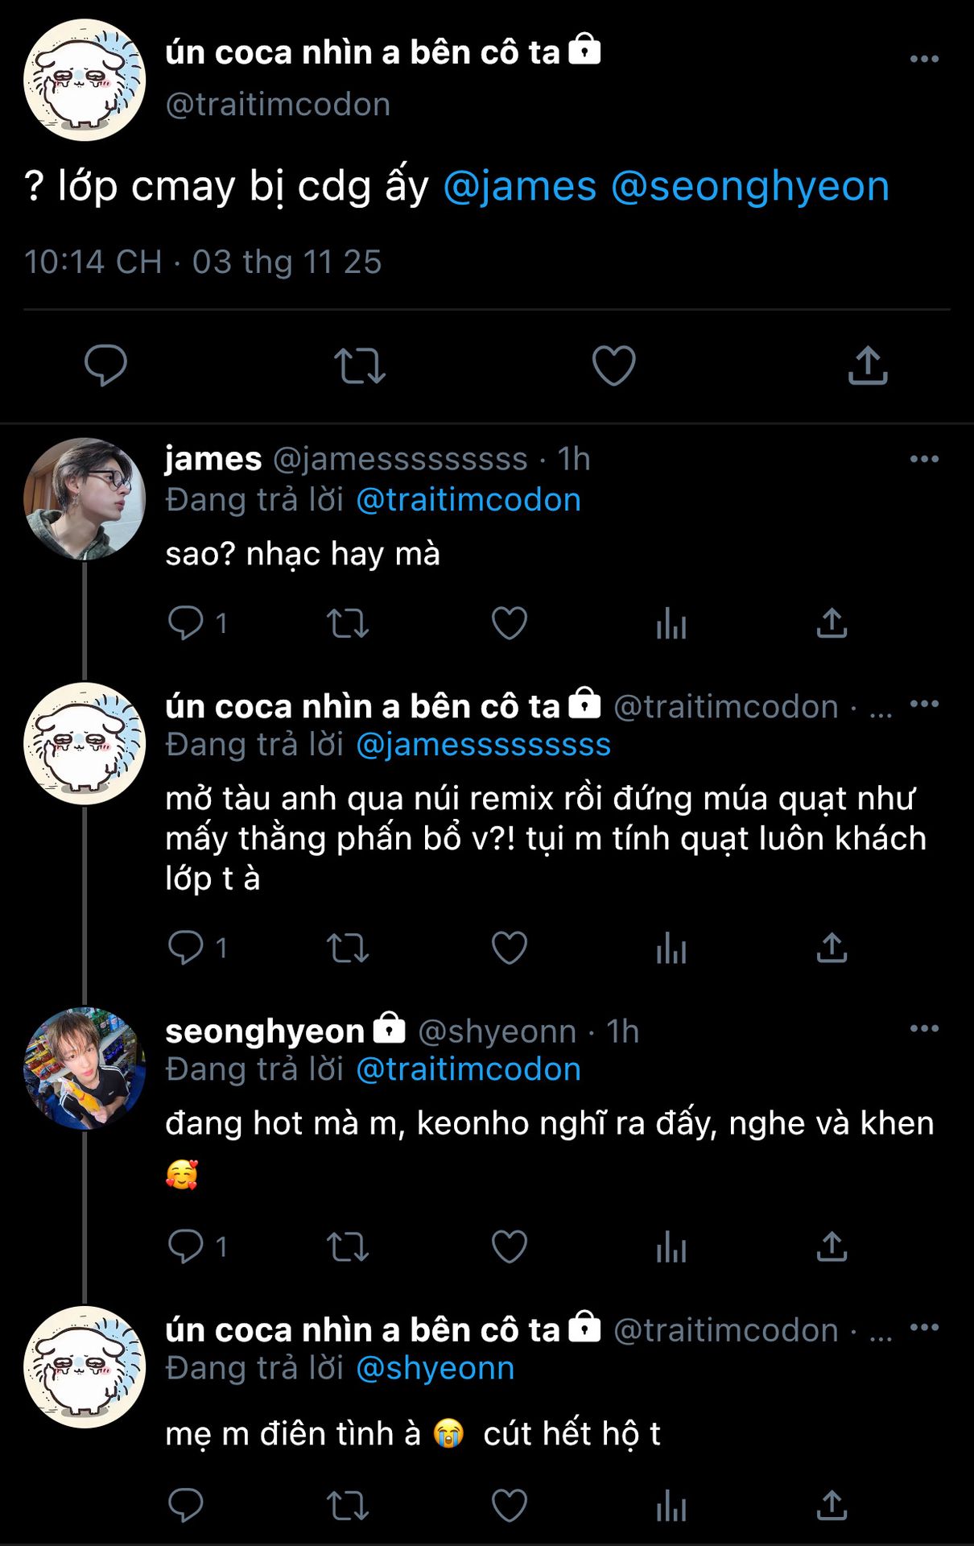
Task: Retweet the main tweet by traitimcodon
Action: [x=359, y=366]
